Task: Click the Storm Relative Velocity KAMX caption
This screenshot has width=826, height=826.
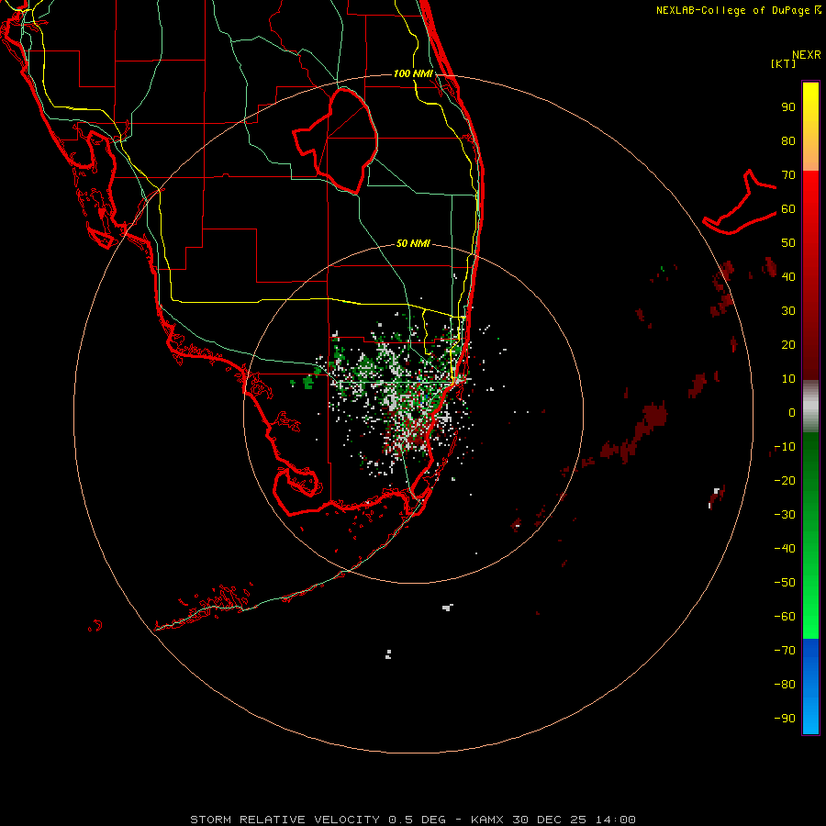Action: (x=412, y=820)
